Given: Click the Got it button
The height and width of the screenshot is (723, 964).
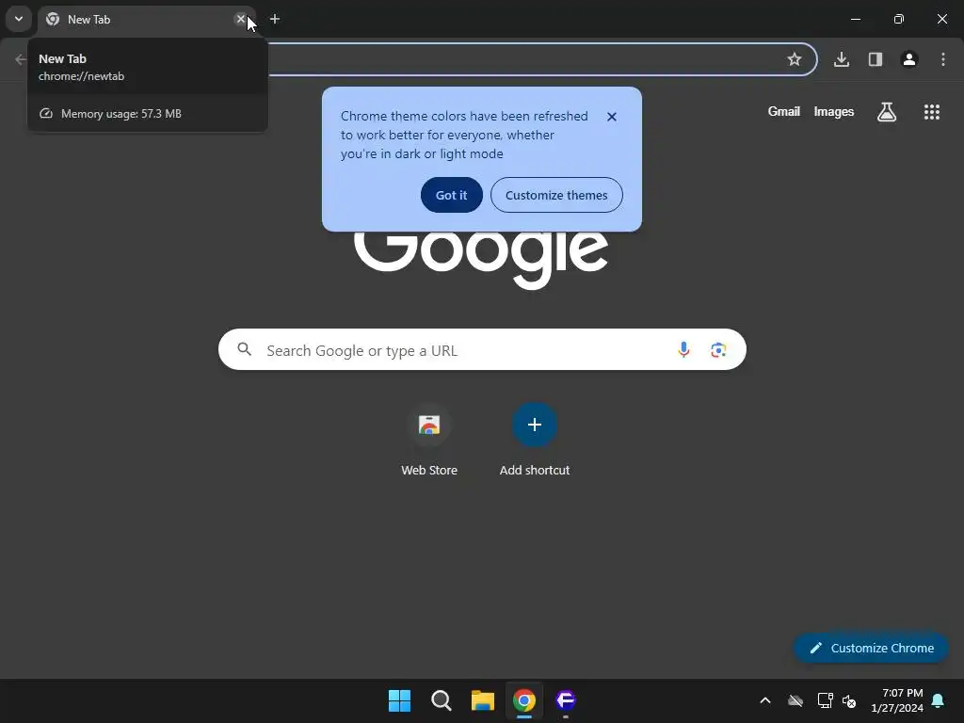Looking at the screenshot, I should [452, 195].
